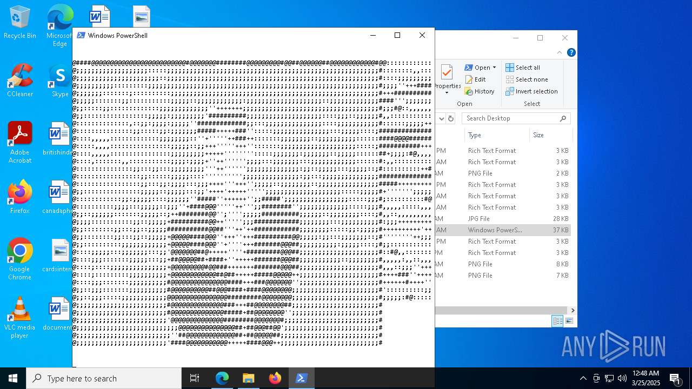Click History in the Explorer ribbon

pos(480,91)
